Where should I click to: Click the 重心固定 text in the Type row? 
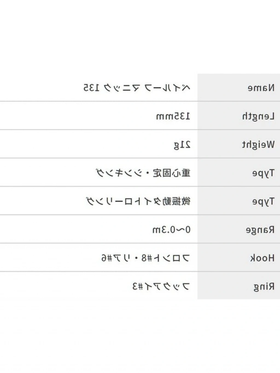coord(171,173)
